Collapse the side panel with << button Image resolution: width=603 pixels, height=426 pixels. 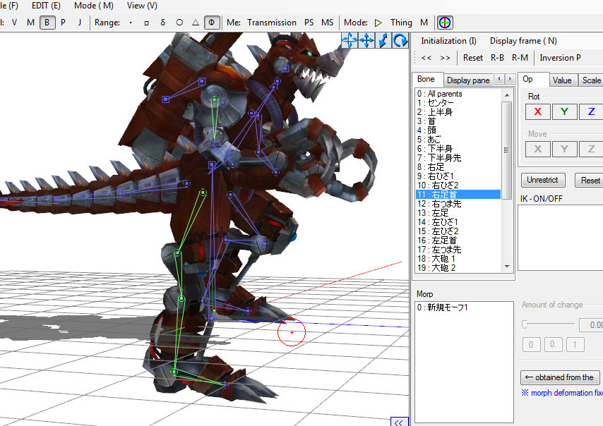pyautogui.click(x=399, y=422)
